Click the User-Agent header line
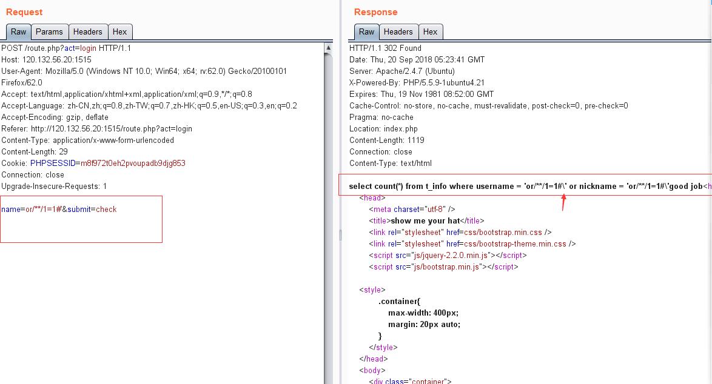This screenshot has height=384, width=712. click(x=144, y=77)
